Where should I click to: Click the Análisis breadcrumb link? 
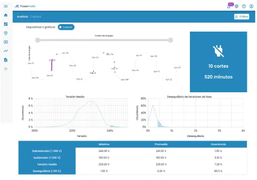(22, 17)
